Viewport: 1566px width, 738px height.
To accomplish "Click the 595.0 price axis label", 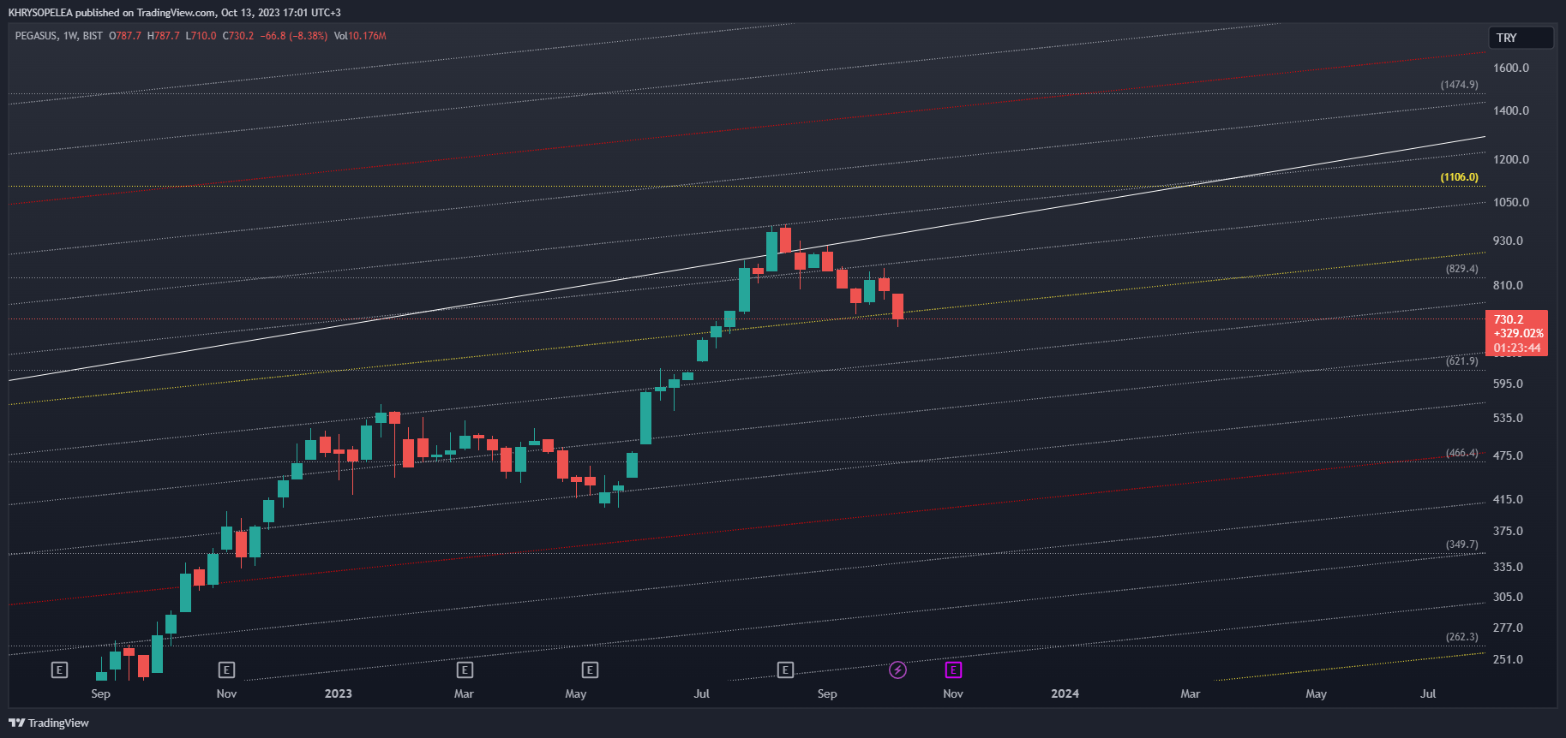I will click(1509, 384).
